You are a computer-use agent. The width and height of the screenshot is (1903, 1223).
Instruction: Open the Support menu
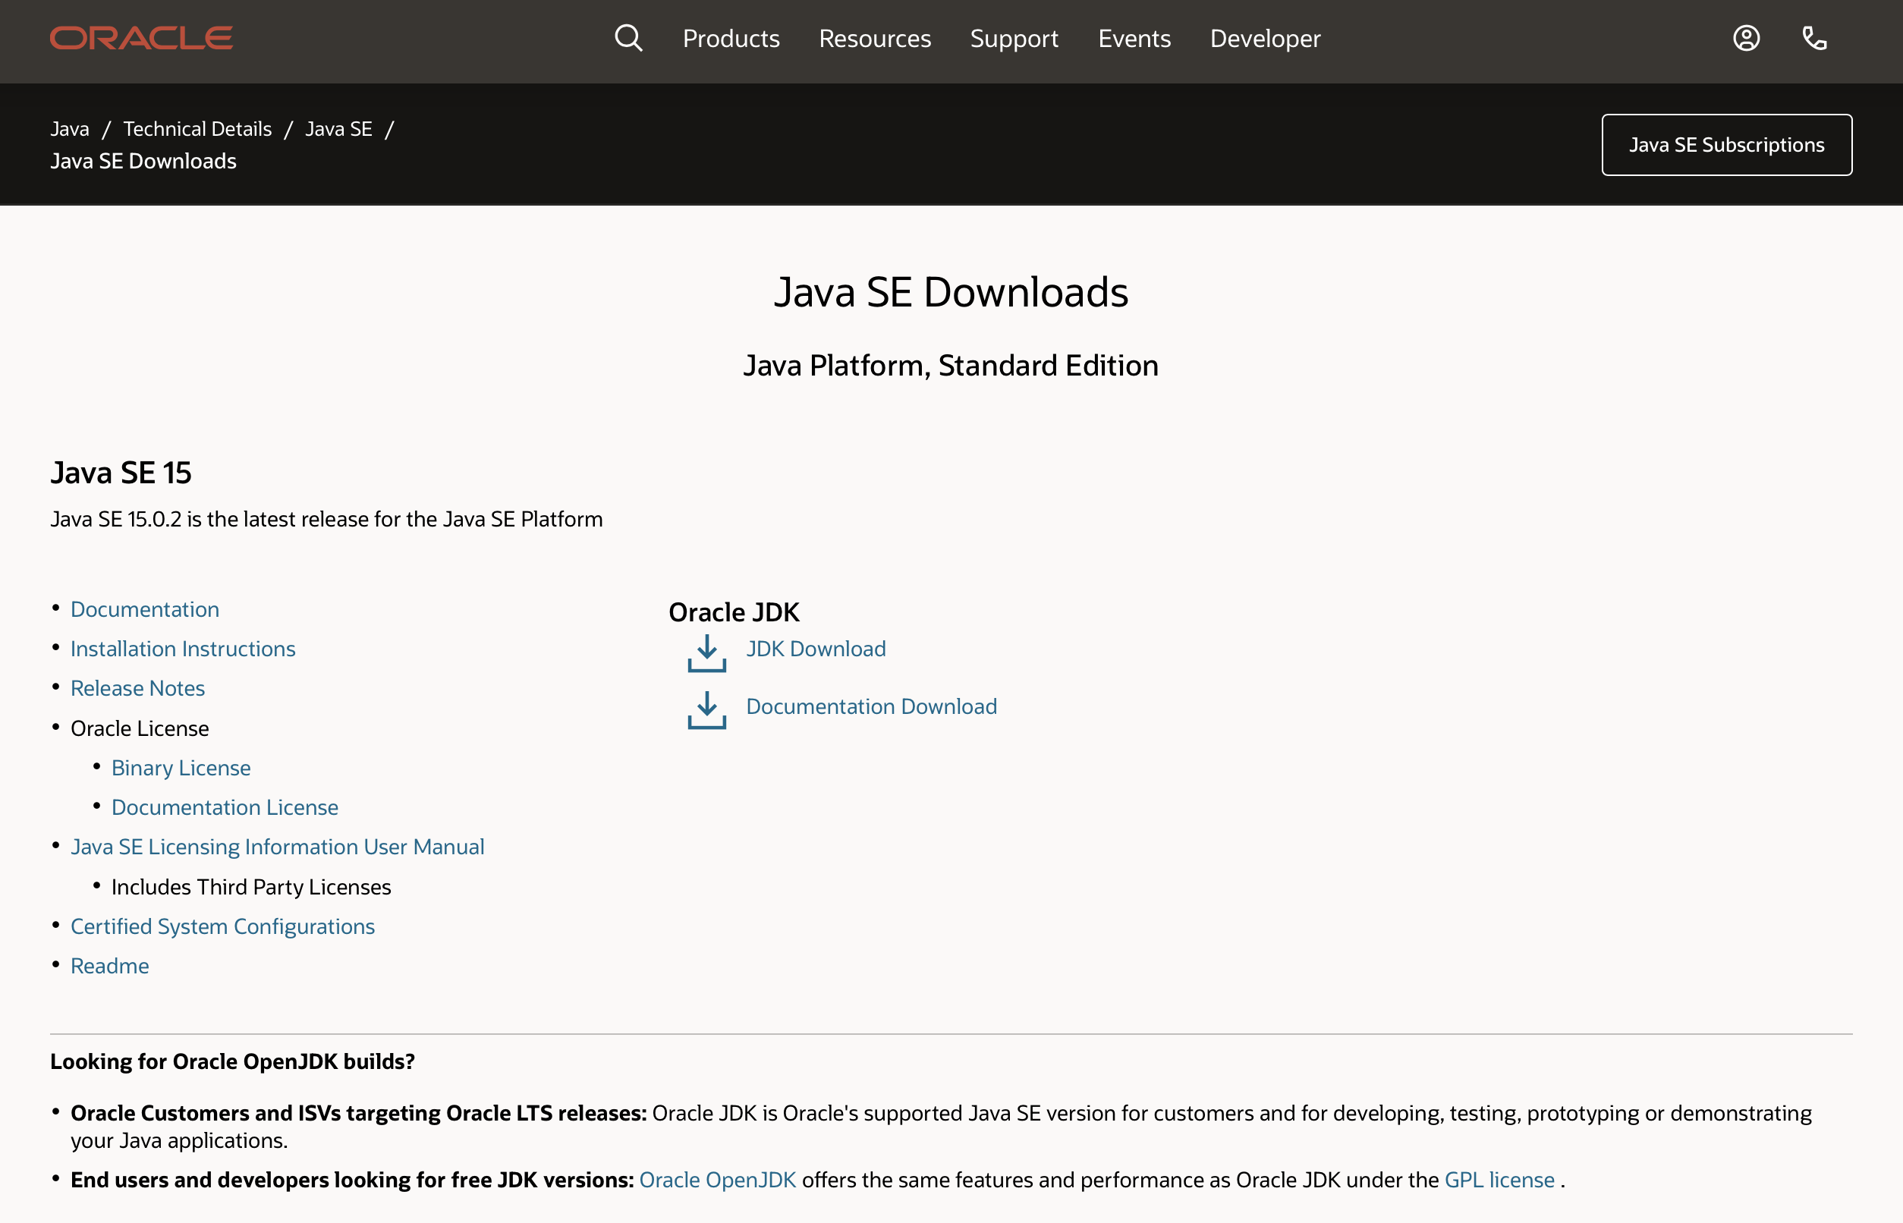(1014, 38)
